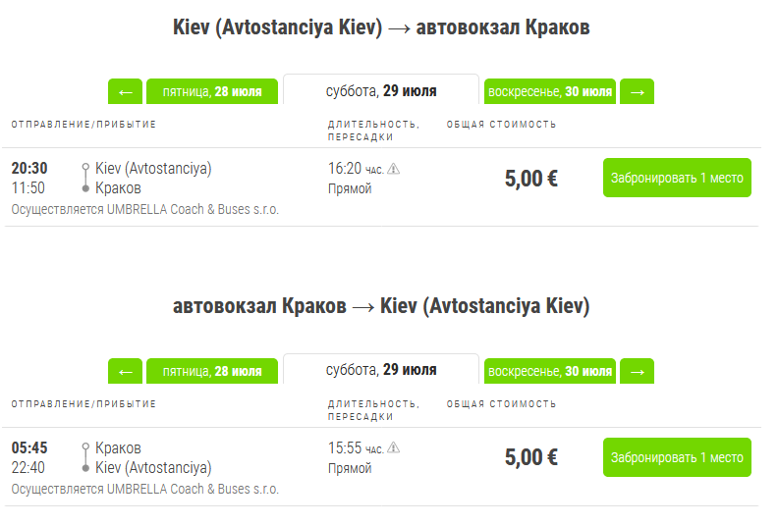The width and height of the screenshot is (778, 525).
Task: Click the 05:45 departure time
Action: [x=29, y=448]
